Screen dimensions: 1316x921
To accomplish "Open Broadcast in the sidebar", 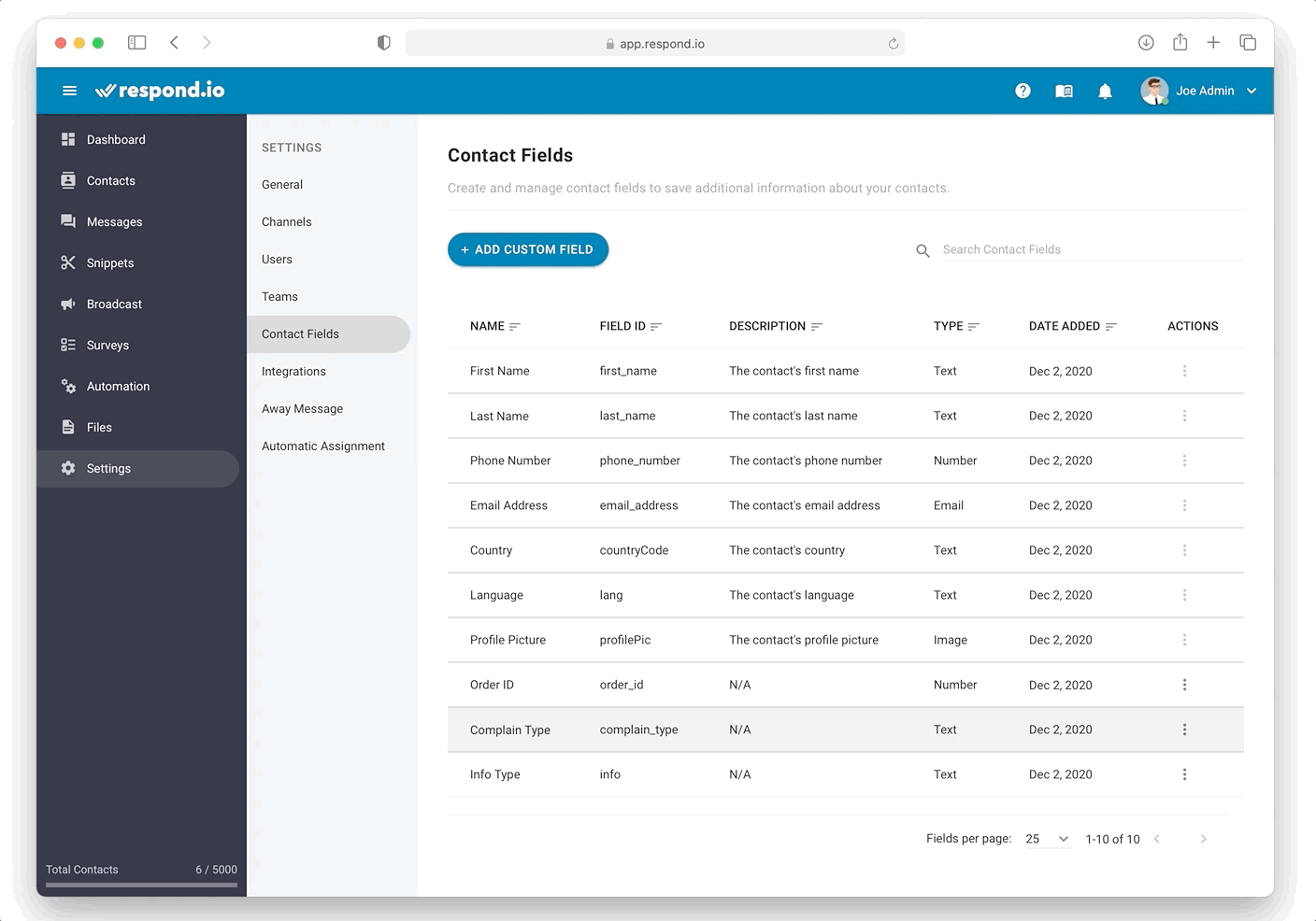I will [138, 304].
